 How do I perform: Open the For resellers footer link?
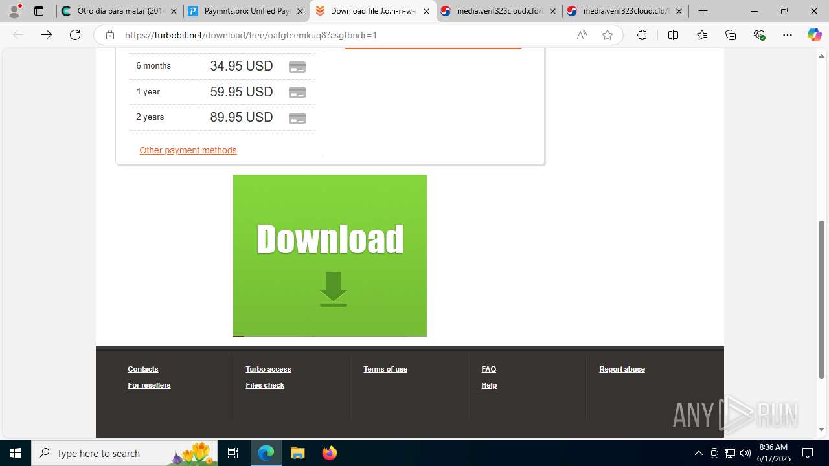point(149,385)
